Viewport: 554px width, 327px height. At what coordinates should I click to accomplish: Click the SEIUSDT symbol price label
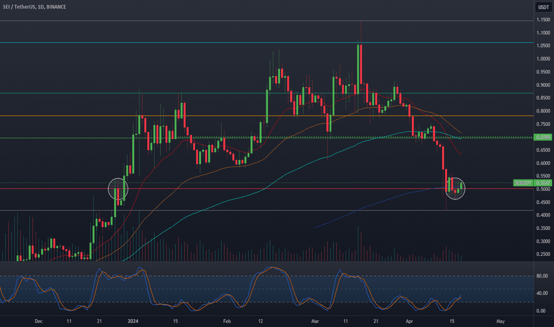[x=523, y=183]
